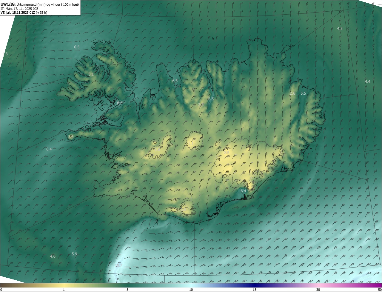The height and width of the screenshot is (292, 382).
Task: Click the colorbar tick label "15"
Action: click(x=255, y=290)
